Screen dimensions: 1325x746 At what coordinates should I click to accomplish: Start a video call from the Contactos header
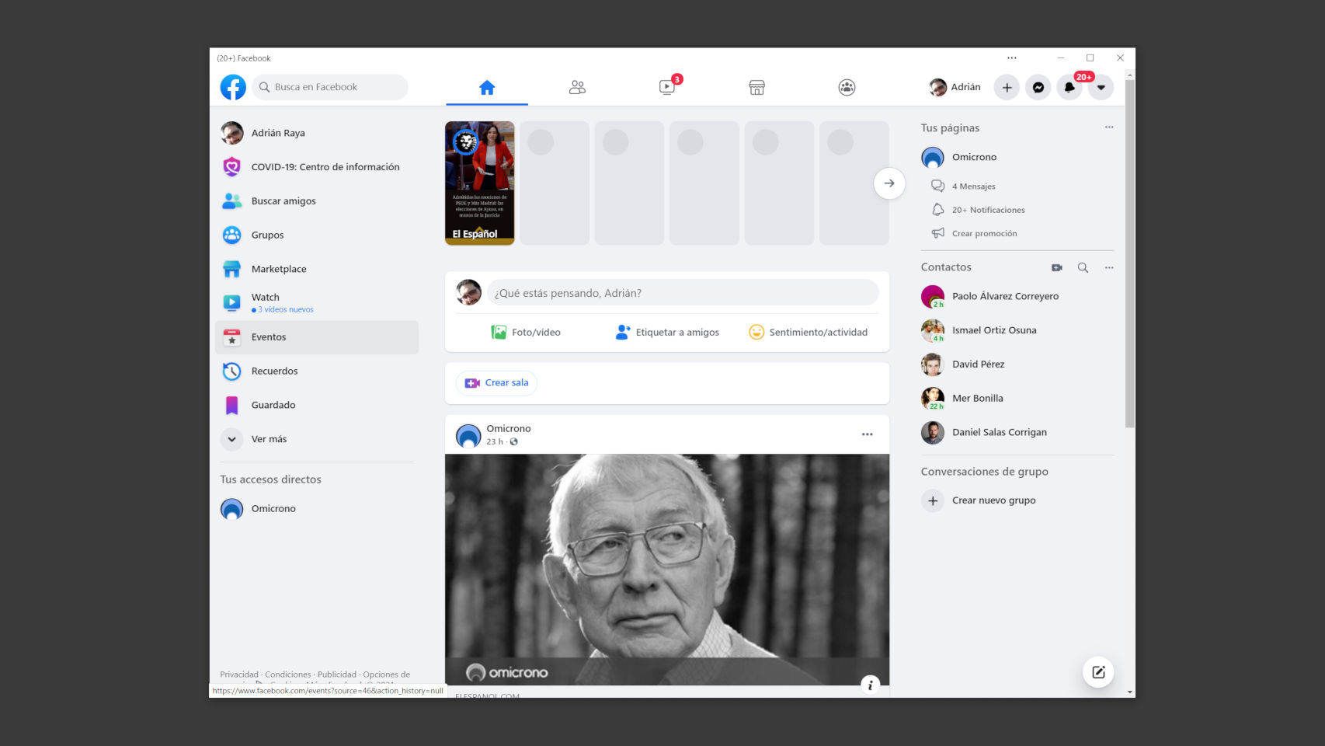pos(1056,267)
